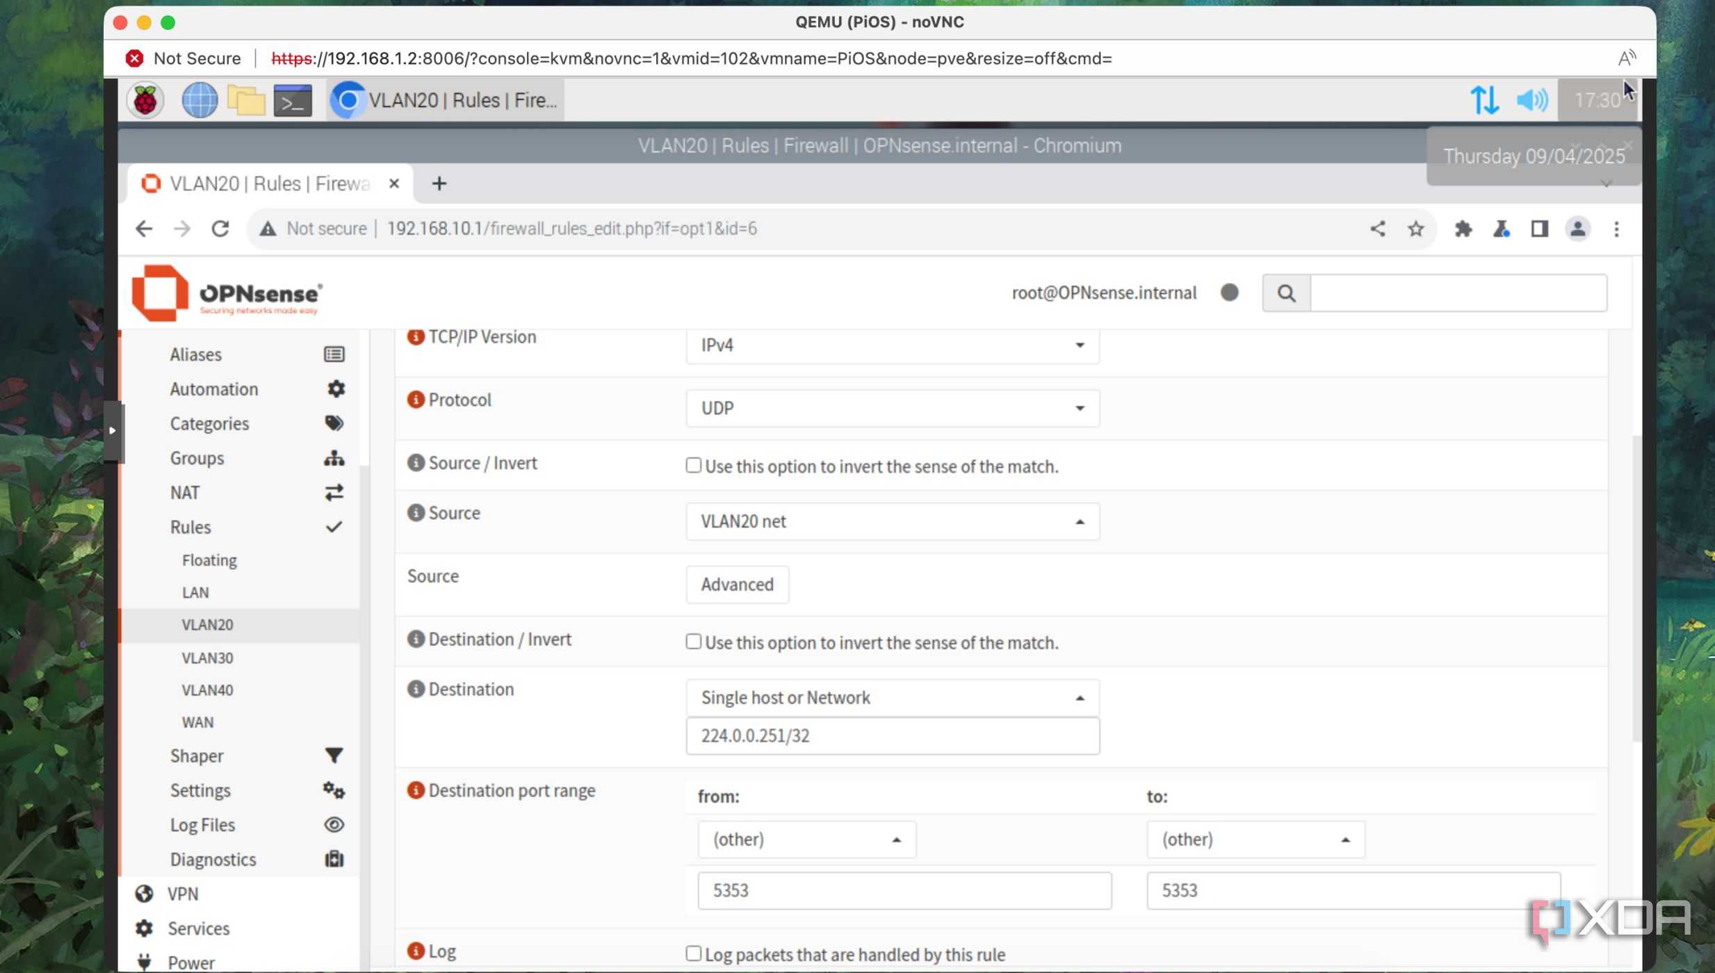Expand the noVNC control panel handle
Image resolution: width=1715 pixels, height=973 pixels.
[x=113, y=431]
